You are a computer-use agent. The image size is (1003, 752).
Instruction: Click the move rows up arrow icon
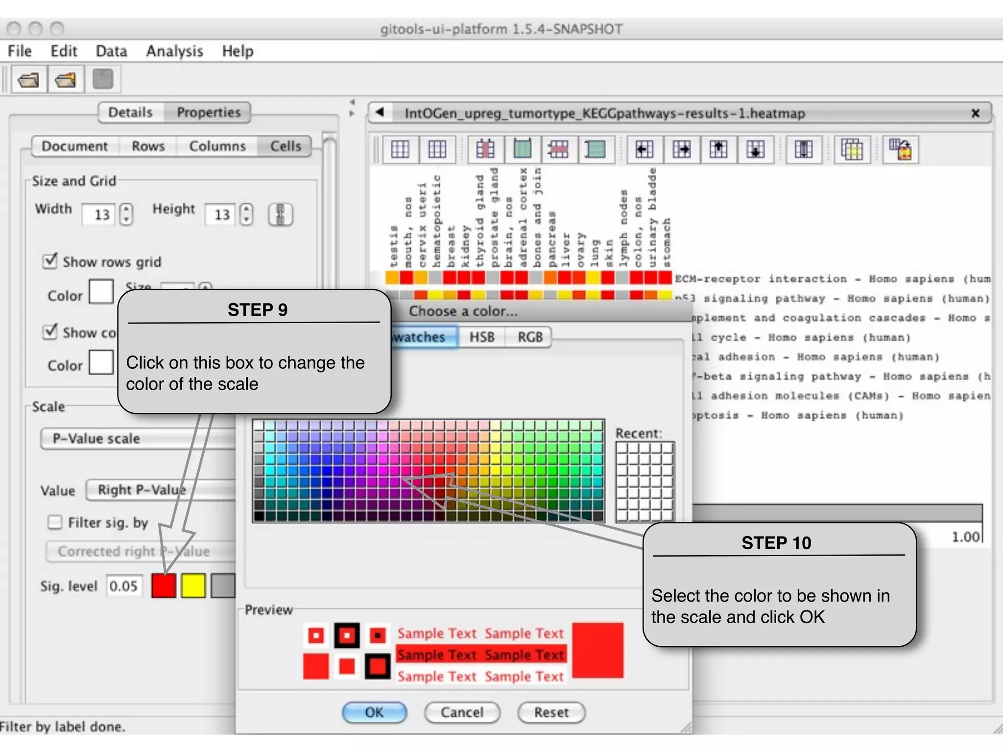pos(718,149)
